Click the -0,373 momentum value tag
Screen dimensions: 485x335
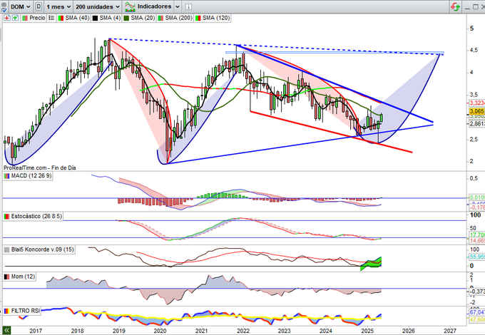tap(478, 292)
